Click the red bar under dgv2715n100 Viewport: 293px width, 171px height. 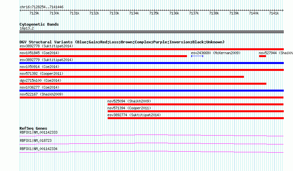[143, 84]
